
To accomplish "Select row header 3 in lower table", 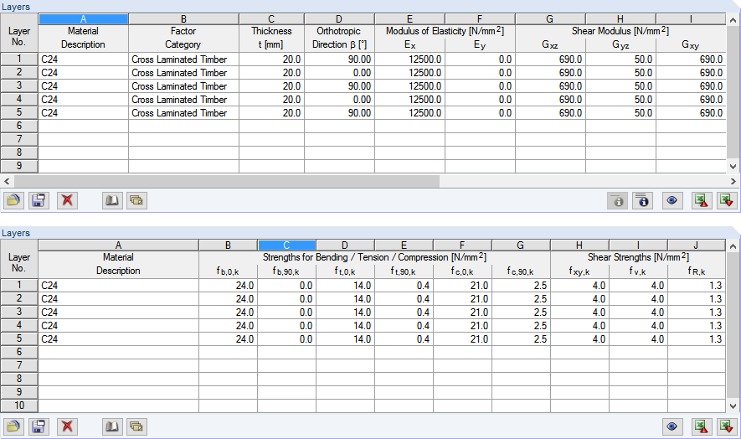I will [x=19, y=312].
